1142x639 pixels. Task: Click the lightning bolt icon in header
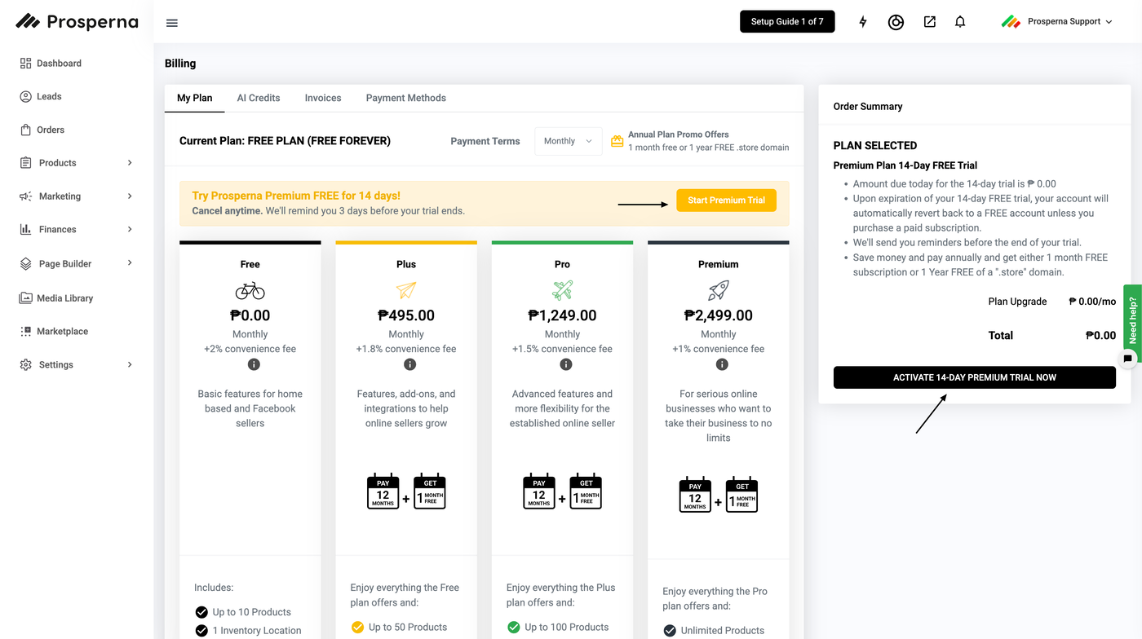(x=863, y=22)
